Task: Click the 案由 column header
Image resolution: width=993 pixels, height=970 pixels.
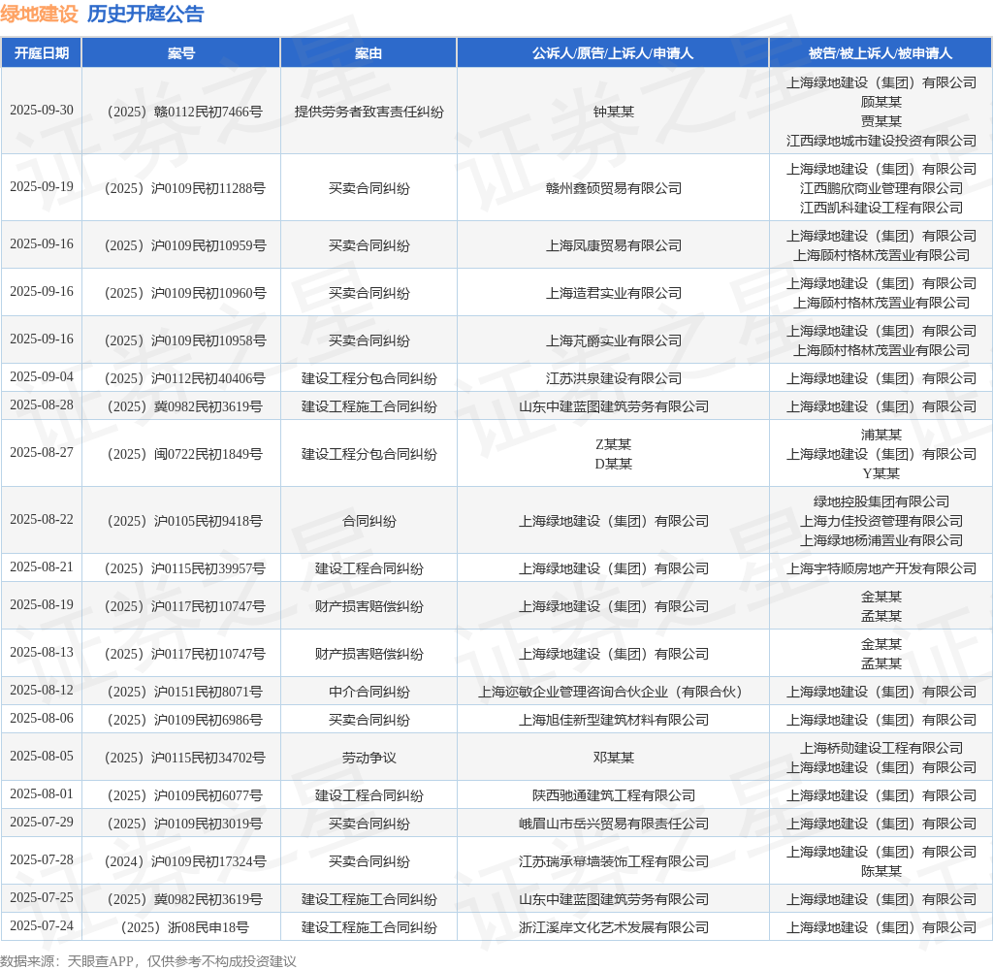Action: (368, 53)
